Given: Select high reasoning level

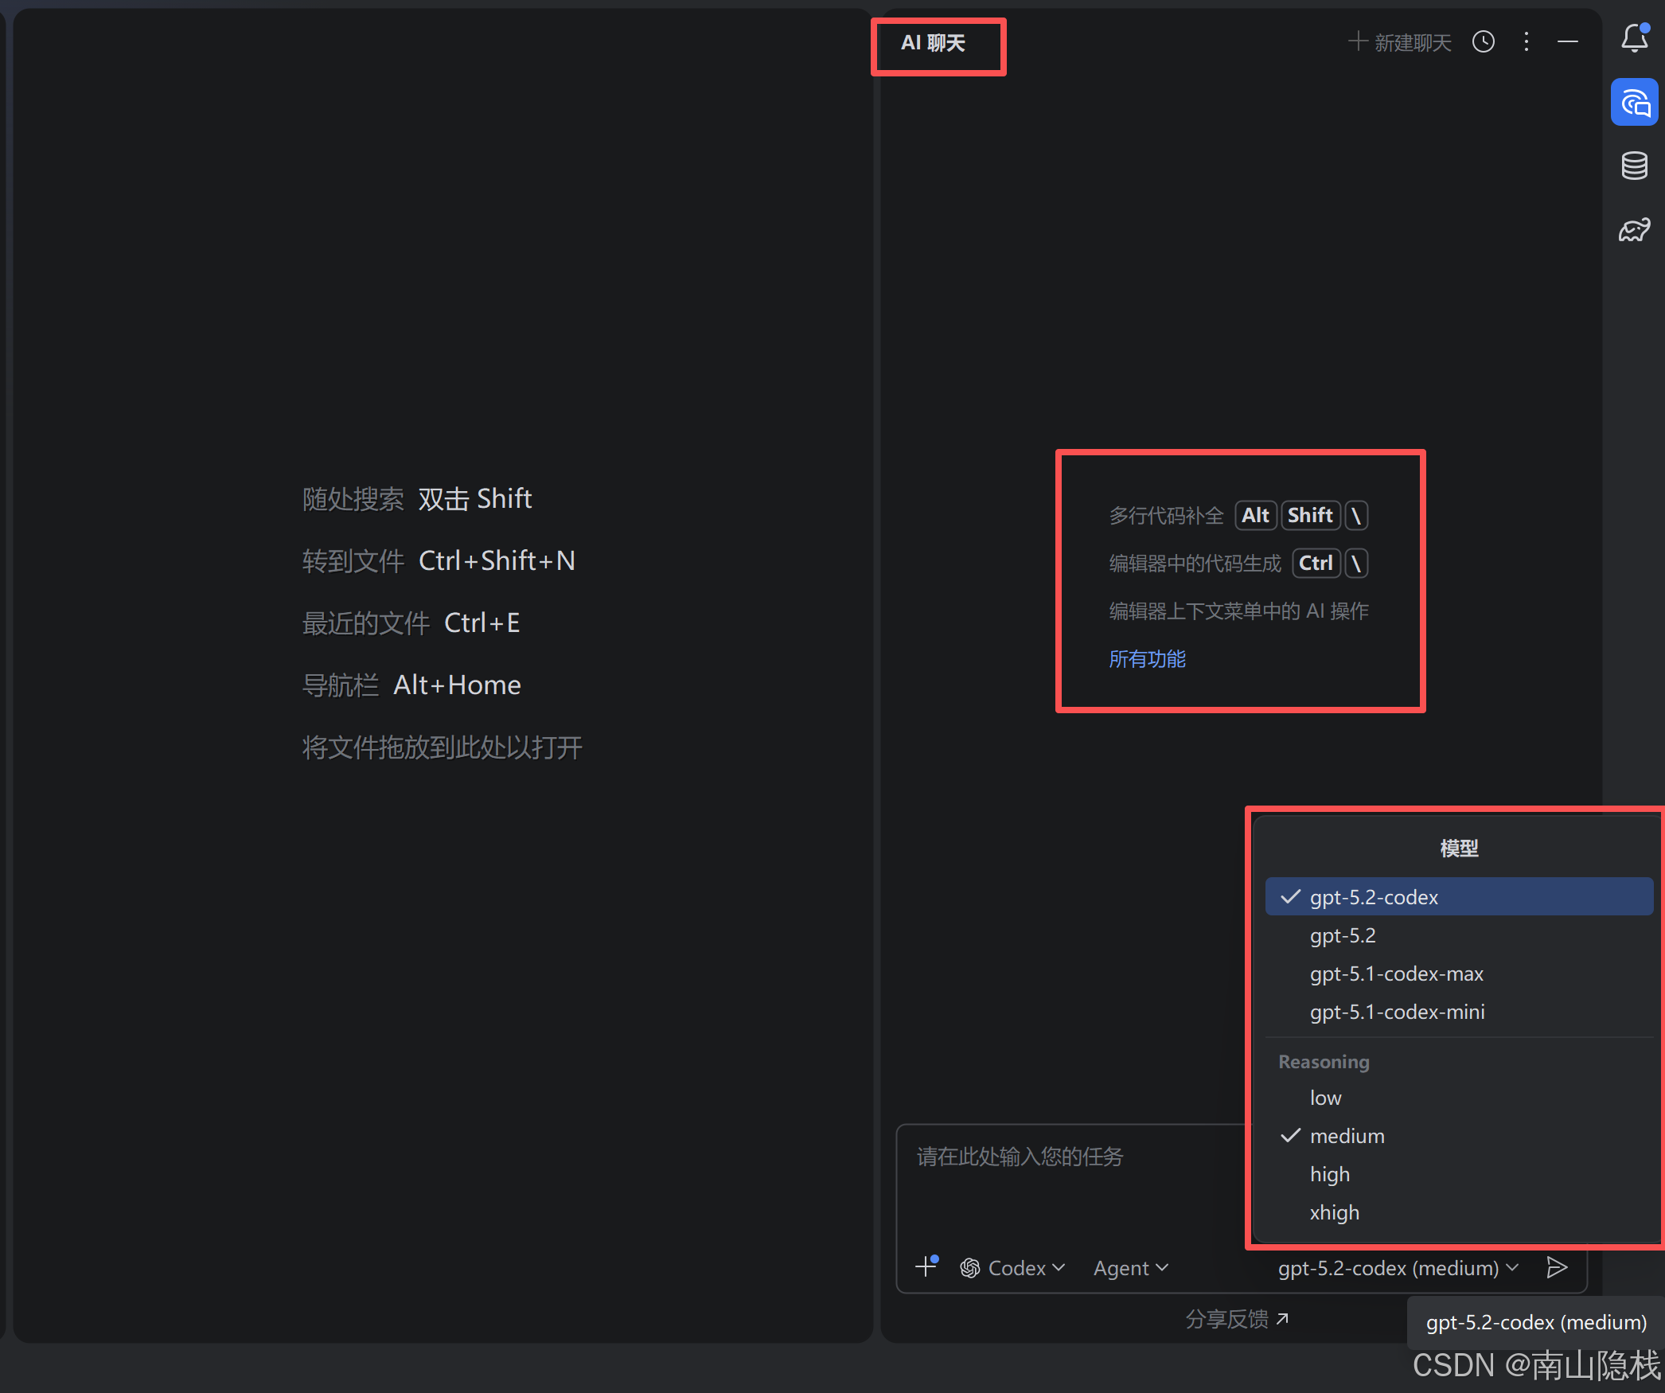Looking at the screenshot, I should (1329, 1174).
